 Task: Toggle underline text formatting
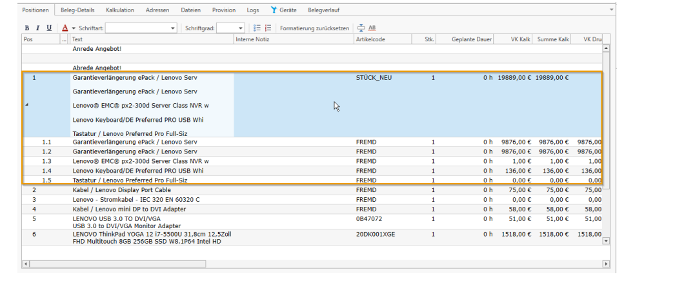[x=49, y=28]
